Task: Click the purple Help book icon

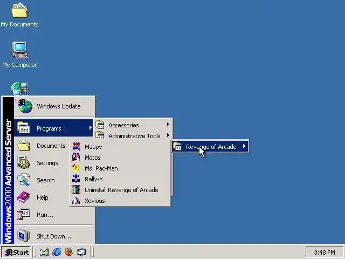Action: click(24, 197)
